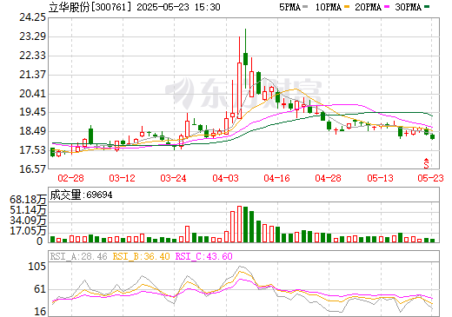Click the 17.53 price axis label

[x=32, y=150]
